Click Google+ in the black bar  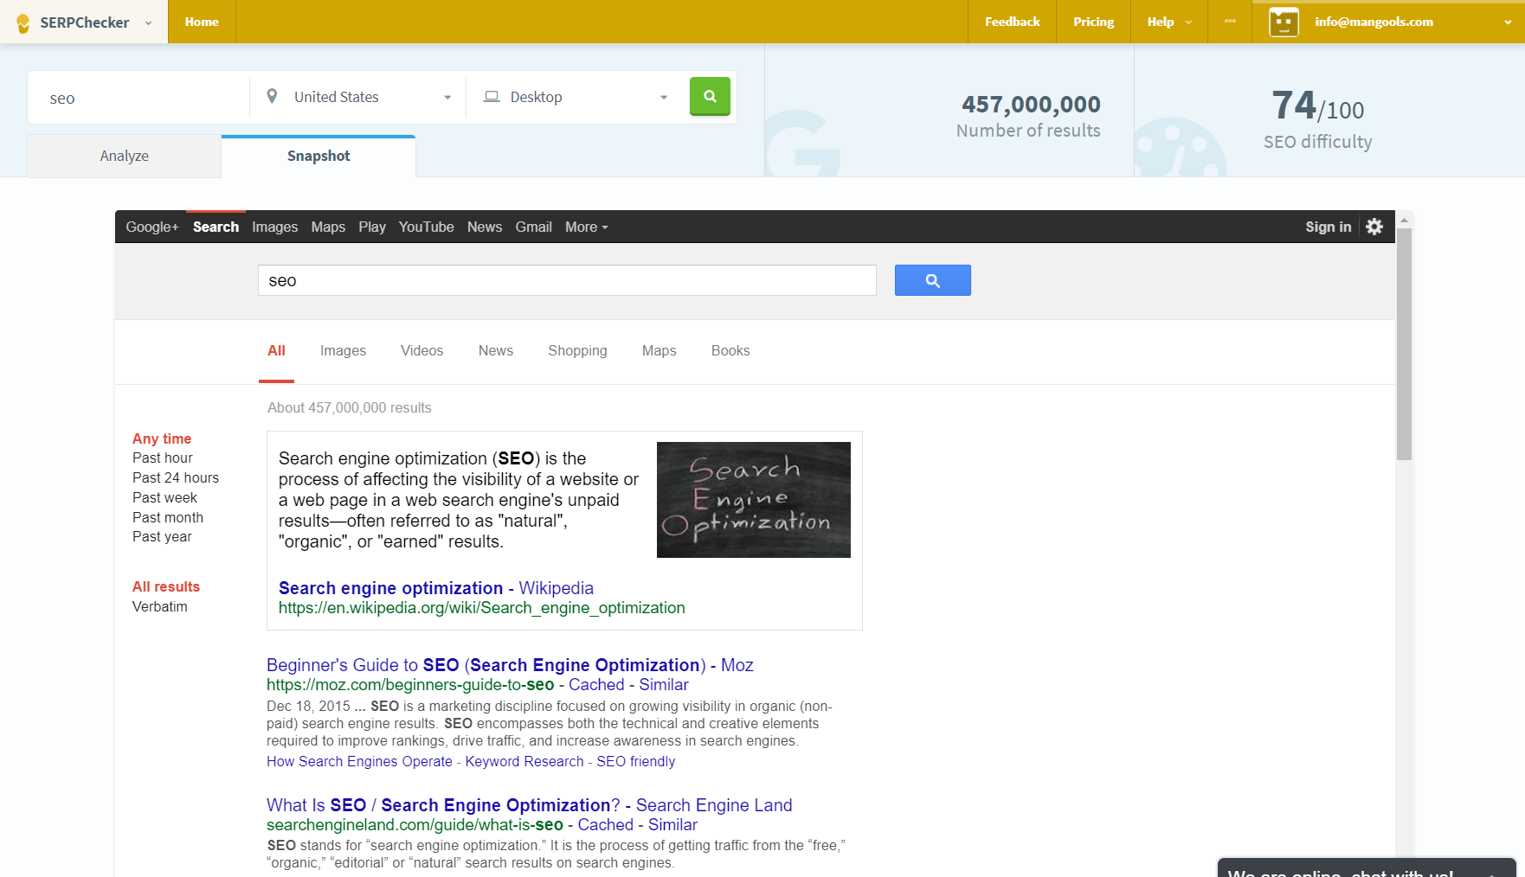pyautogui.click(x=152, y=227)
